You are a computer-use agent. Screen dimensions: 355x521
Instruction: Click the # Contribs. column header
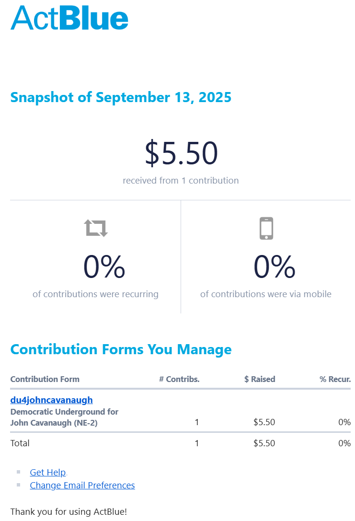(x=179, y=379)
